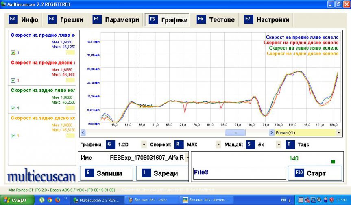Uncheck the blue front left wheel speed checkbox

coord(13,53)
